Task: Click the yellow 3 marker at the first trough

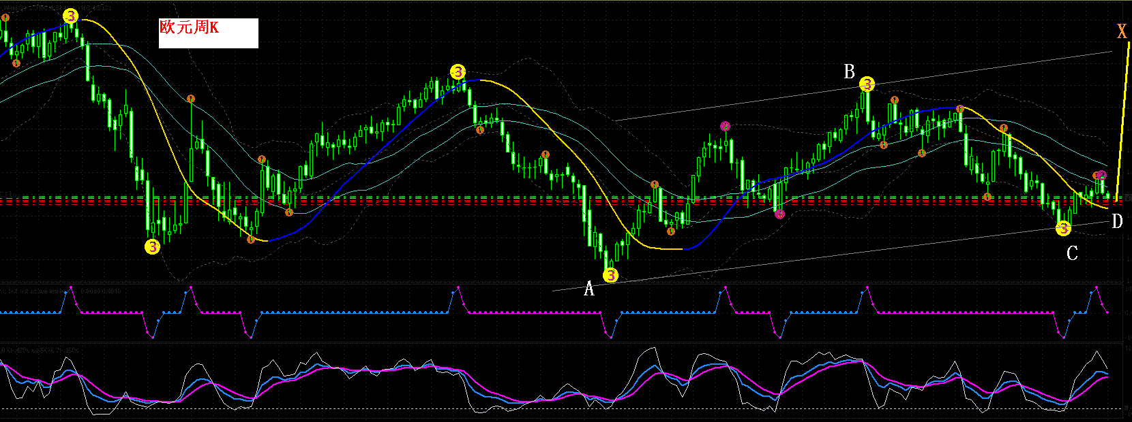Action: [153, 246]
